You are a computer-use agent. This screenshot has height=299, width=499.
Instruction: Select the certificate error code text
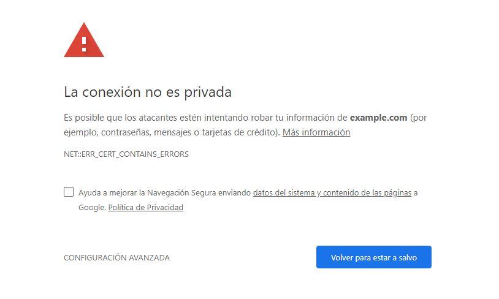[x=126, y=154]
